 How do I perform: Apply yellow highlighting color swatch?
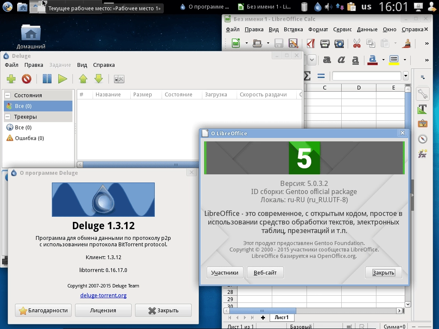point(394,60)
